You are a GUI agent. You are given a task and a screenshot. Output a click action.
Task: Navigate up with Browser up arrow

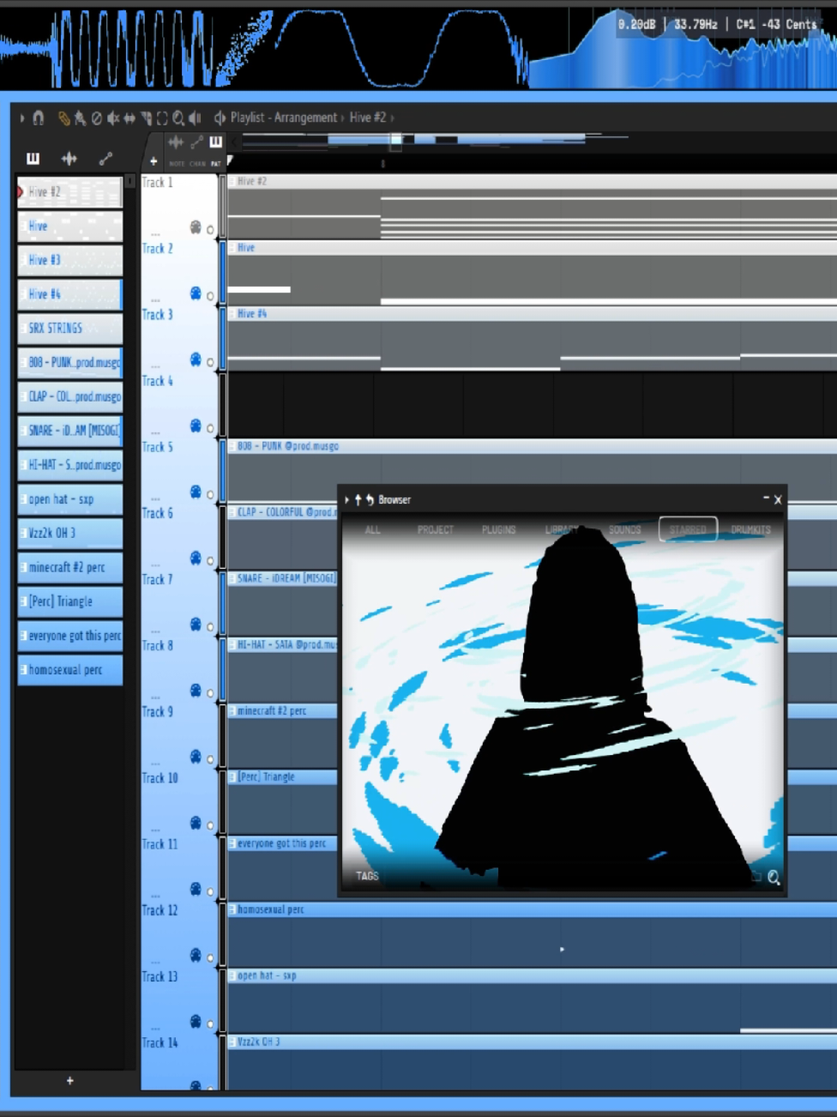(358, 499)
